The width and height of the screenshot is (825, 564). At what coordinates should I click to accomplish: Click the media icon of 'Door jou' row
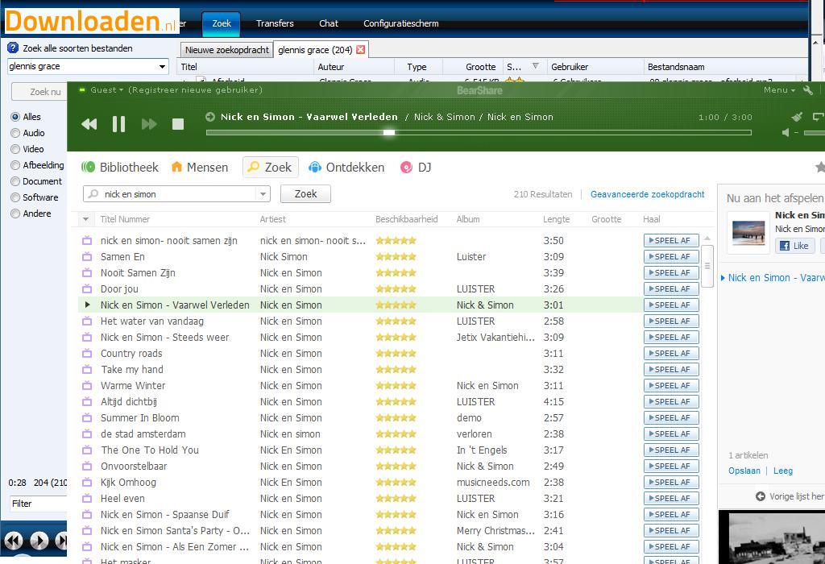click(87, 288)
